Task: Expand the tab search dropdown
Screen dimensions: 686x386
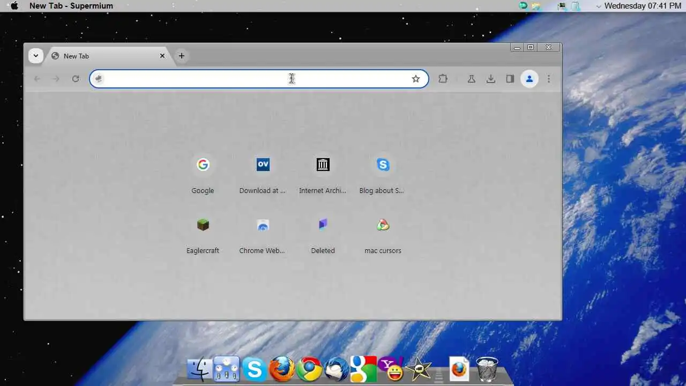Action: [36, 56]
